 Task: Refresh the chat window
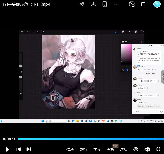click(x=158, y=45)
